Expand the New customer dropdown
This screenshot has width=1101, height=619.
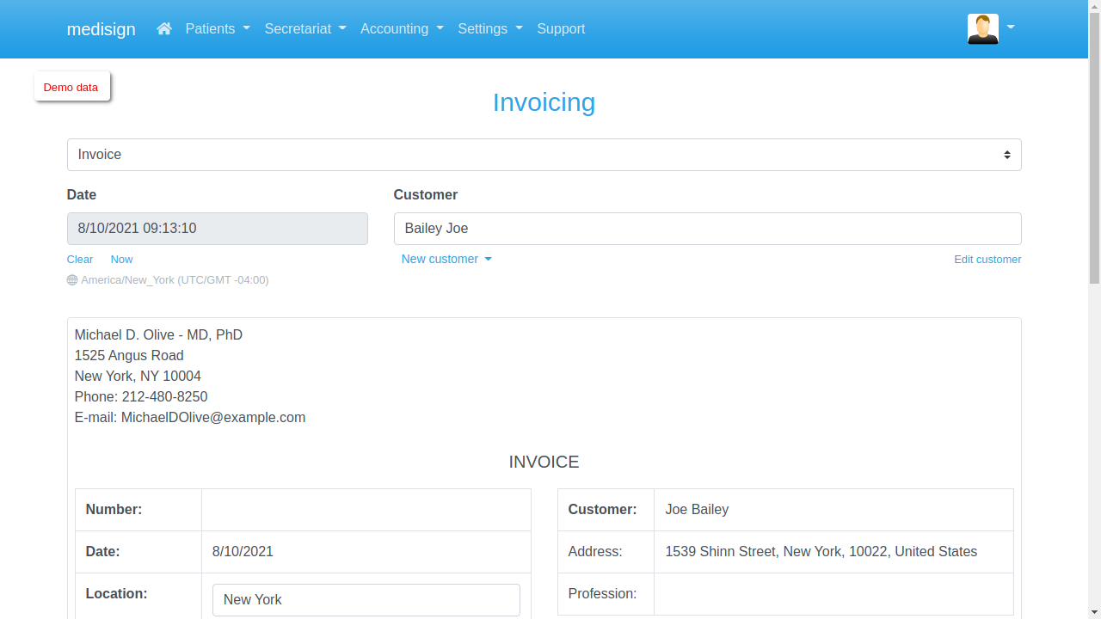[x=446, y=259]
